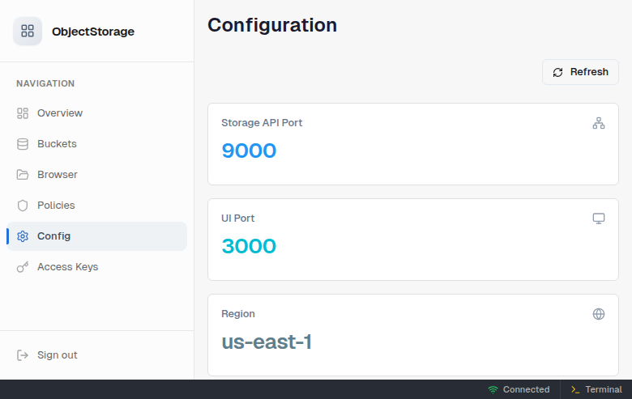632x399 pixels.
Task: Open the Browser section
Action: [x=58, y=175]
